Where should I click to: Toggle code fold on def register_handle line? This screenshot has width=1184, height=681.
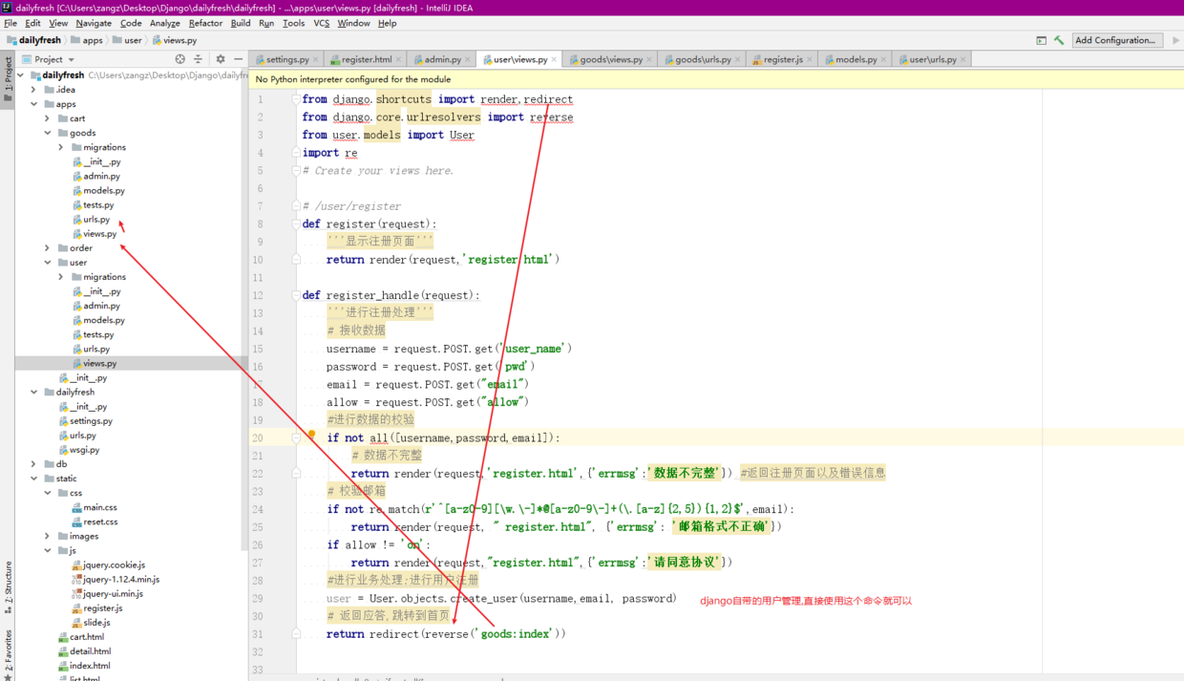(x=296, y=295)
